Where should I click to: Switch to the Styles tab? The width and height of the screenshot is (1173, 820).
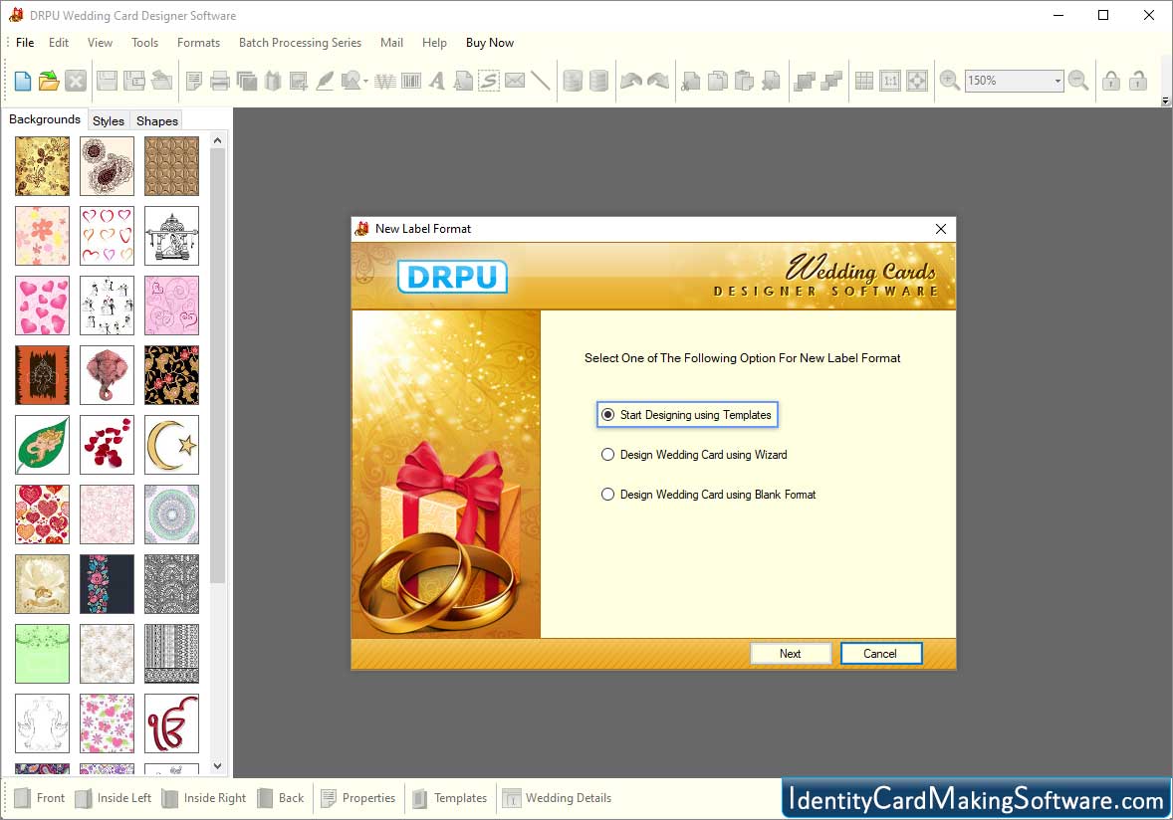point(109,120)
